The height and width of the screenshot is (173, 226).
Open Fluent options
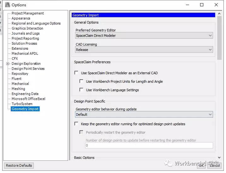16,79
